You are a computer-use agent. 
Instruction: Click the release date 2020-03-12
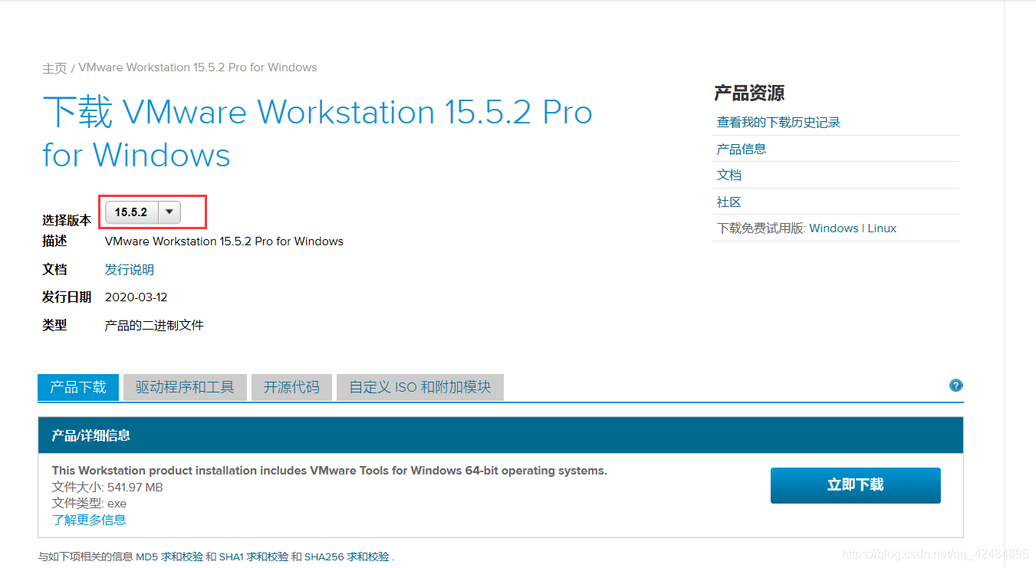click(136, 297)
